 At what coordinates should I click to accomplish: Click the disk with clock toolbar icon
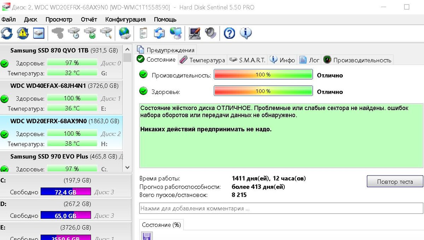pos(74,33)
